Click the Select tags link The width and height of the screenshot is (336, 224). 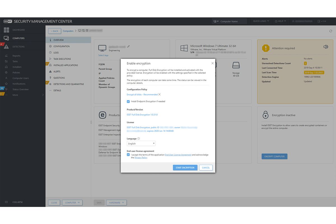[103, 55]
